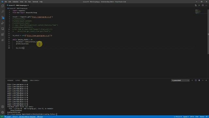Viewport: 209px width, 118px height.
Task: Click the synchronize changes status item
Action: [x=15, y=117]
